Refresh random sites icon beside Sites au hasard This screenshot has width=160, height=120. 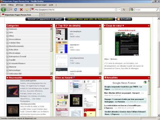tap(74, 77)
